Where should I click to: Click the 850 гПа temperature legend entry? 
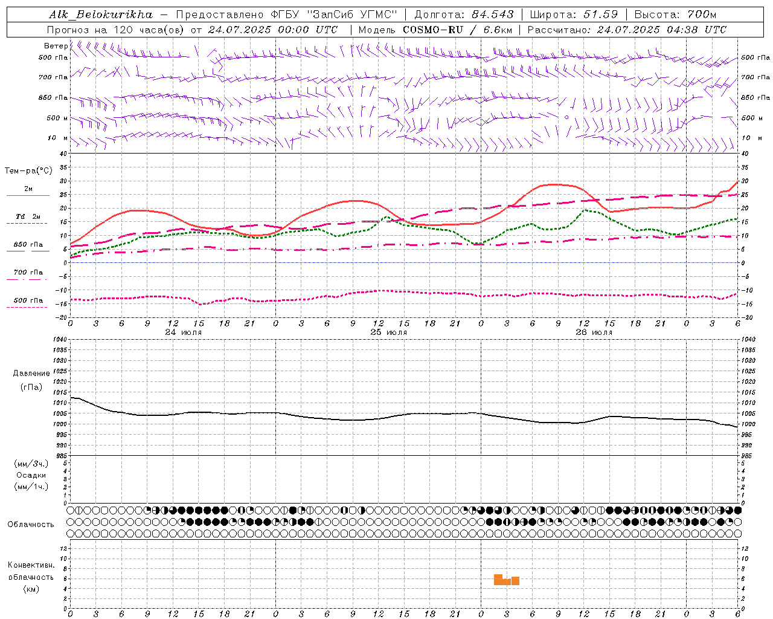coord(28,245)
